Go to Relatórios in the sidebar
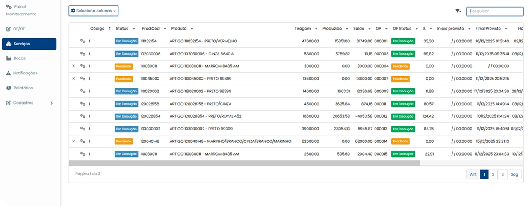This screenshot has height=206, width=529. 23,88
